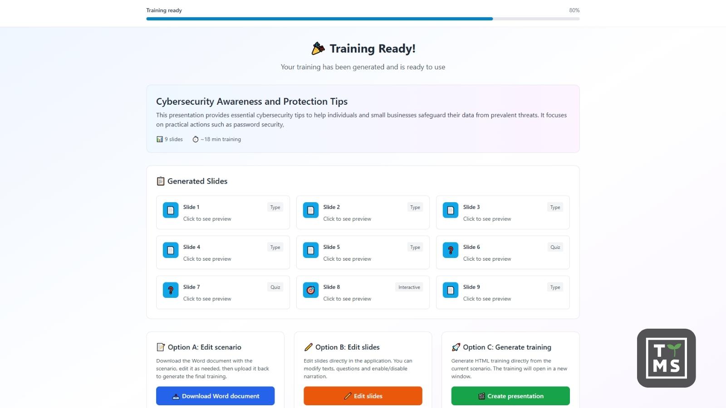Click the Slide 2 document icon
Screen dimensions: 726x408
click(x=311, y=210)
